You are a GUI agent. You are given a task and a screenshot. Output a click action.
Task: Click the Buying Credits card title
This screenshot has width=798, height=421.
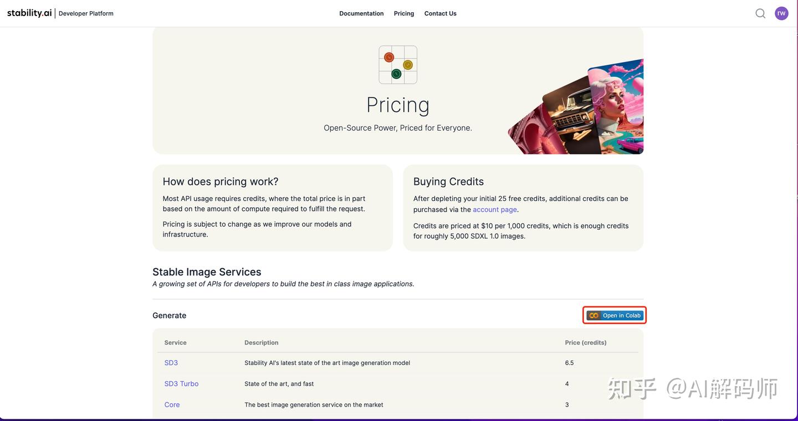[448, 182]
